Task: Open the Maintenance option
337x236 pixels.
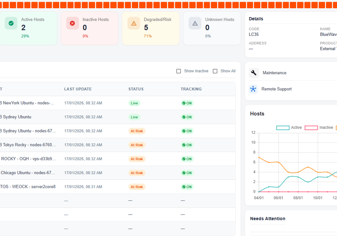Action: [274, 73]
